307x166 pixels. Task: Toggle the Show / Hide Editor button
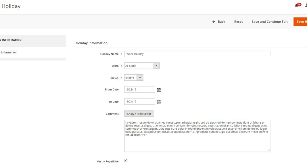139,114
